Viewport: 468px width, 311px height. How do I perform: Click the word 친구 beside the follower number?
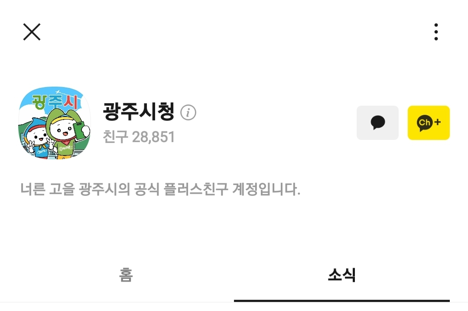tap(116, 137)
